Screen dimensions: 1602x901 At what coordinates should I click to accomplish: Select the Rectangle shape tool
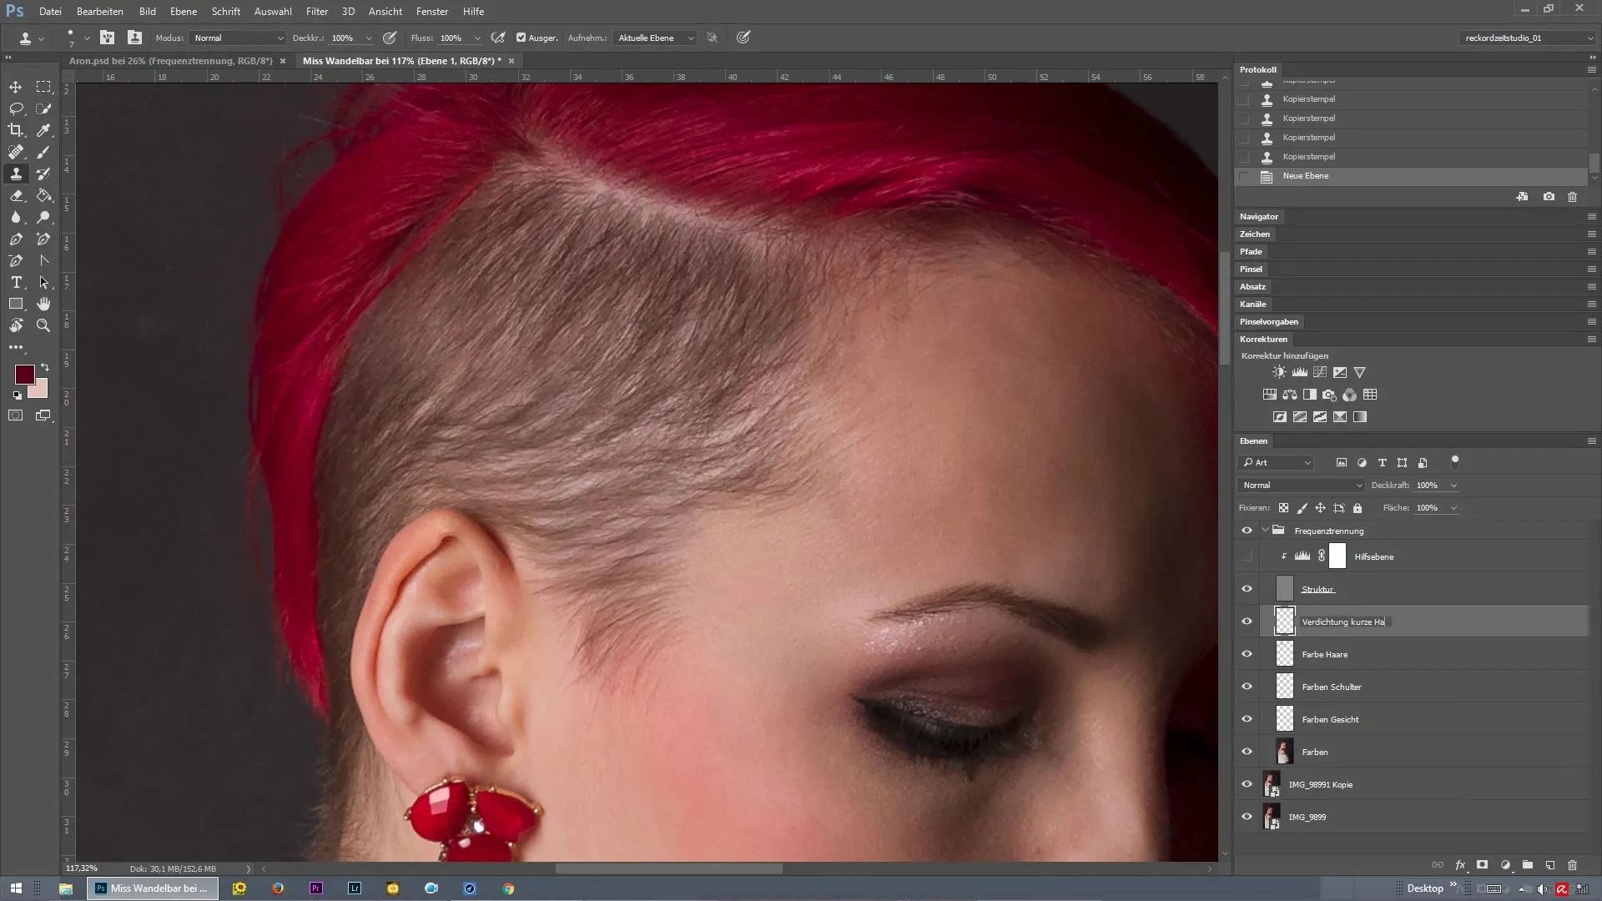click(x=16, y=304)
